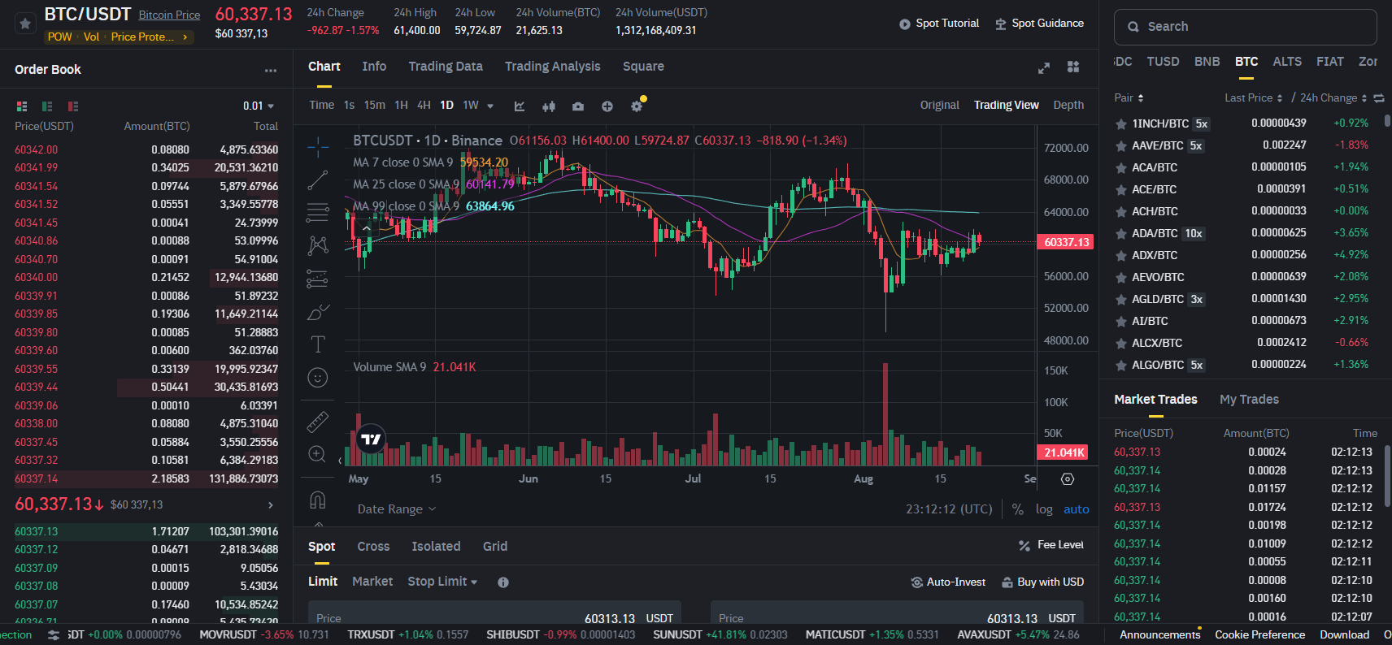Open Spot Tutorial

click(939, 24)
